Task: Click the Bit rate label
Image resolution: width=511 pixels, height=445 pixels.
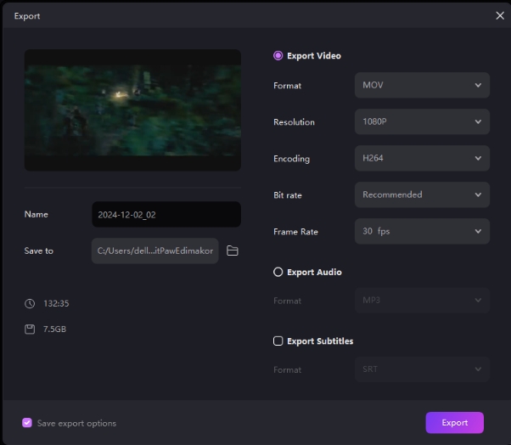Action: (288, 195)
